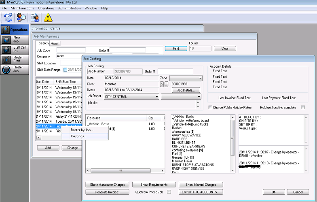Click the sync arrows toolbar icon

[7, 17]
